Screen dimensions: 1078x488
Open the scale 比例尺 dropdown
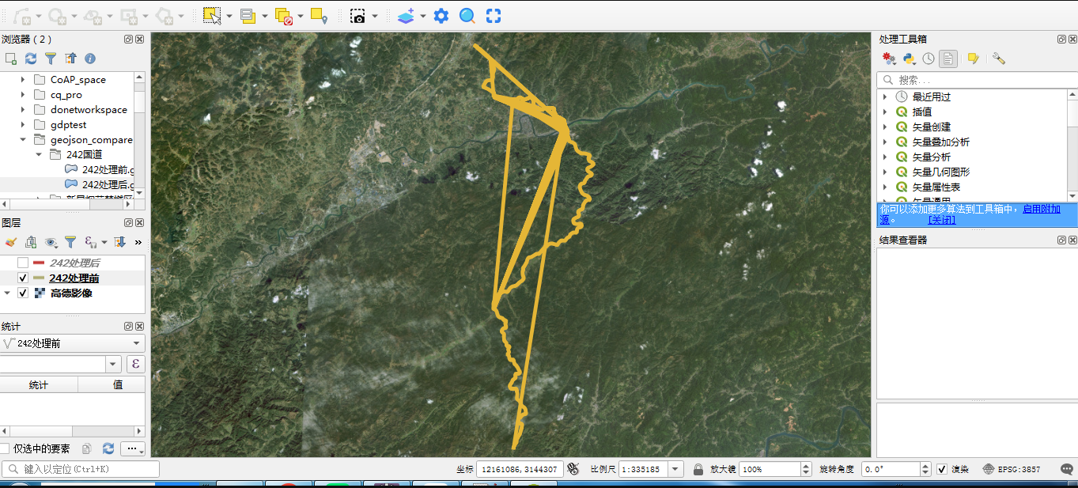(676, 469)
